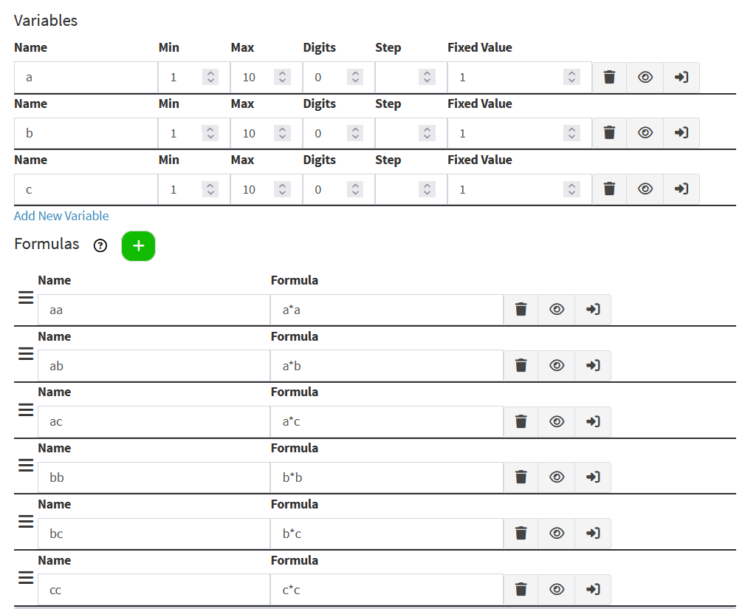Click the Min stepper arrows for variable a

coord(210,77)
